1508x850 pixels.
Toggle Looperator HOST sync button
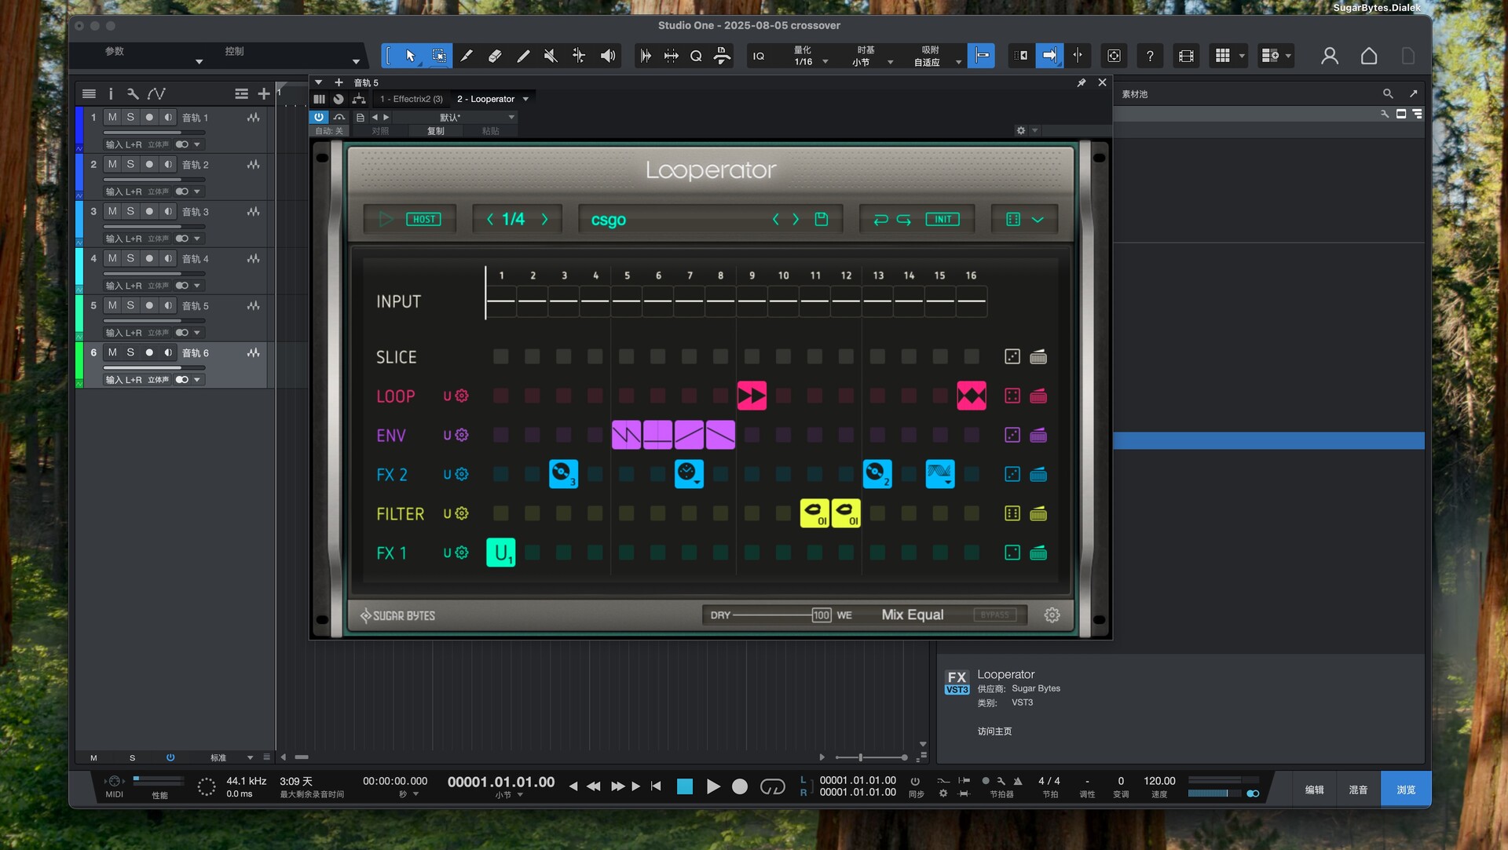coord(423,219)
